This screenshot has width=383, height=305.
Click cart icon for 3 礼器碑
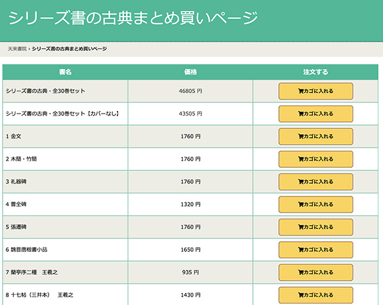pyautogui.click(x=301, y=182)
